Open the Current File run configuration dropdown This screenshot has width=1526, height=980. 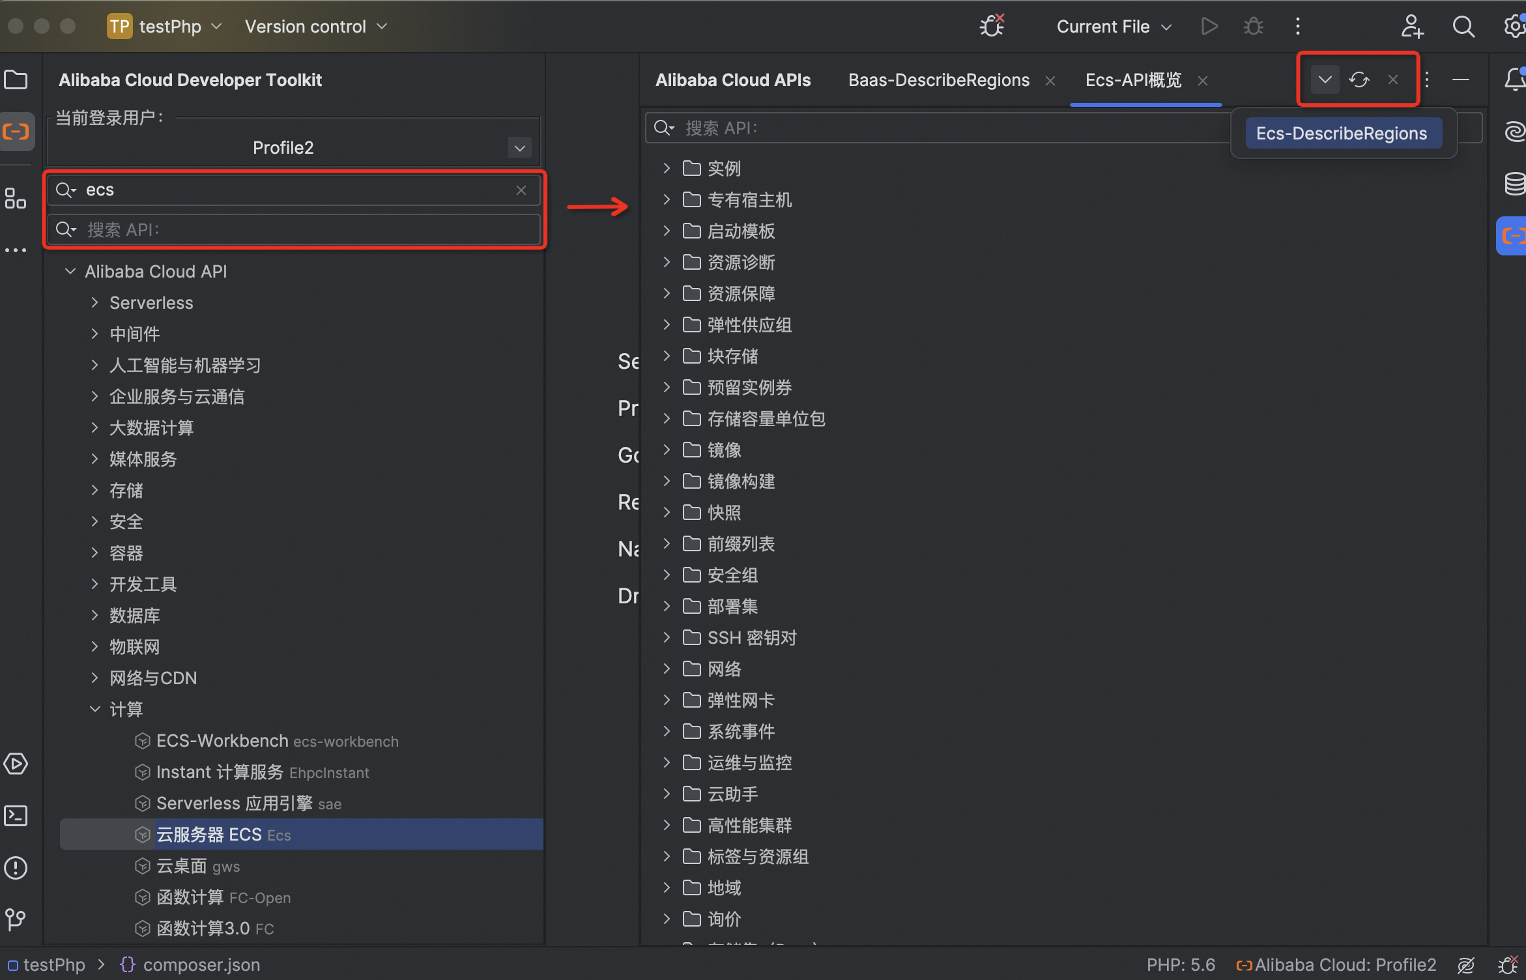[x=1114, y=26]
